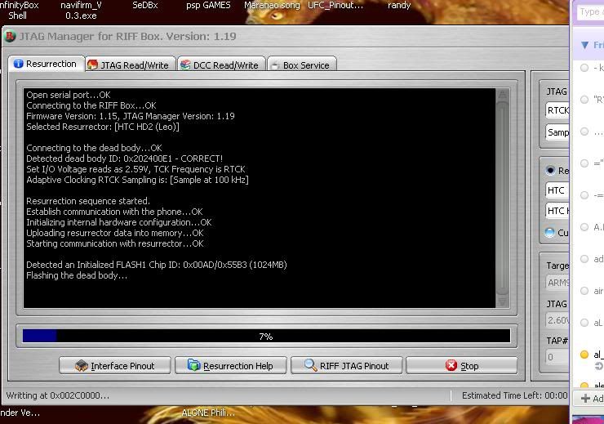Open the psp GAMES desktop shortcut
The width and height of the screenshot is (604, 424).
[208, 6]
